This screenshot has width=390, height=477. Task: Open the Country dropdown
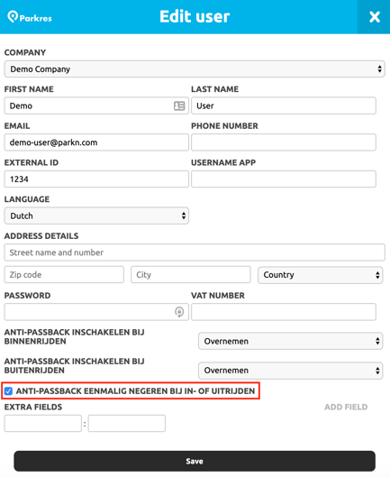coord(320,275)
